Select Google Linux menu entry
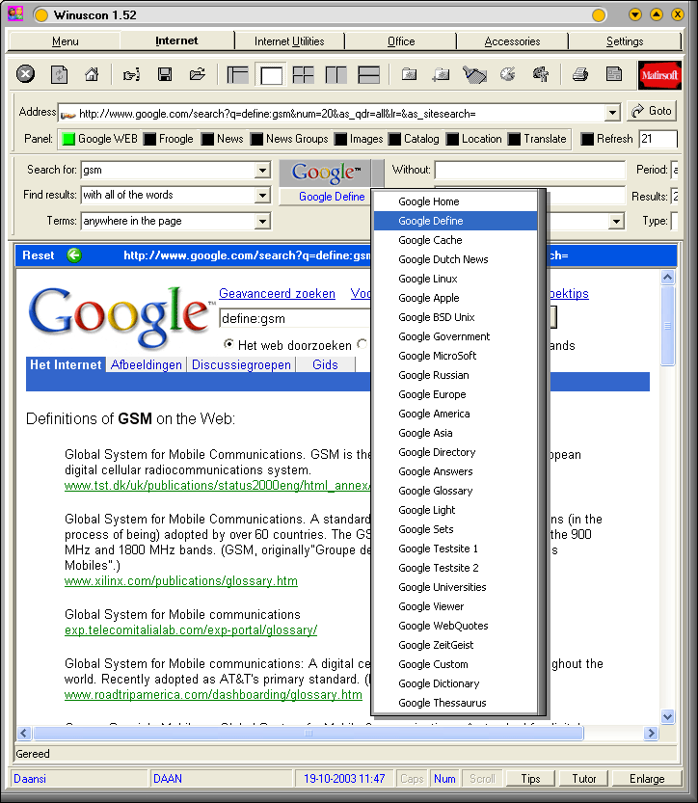The height and width of the screenshot is (803, 698). [x=456, y=279]
